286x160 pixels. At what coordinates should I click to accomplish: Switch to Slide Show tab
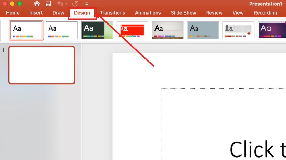click(183, 13)
